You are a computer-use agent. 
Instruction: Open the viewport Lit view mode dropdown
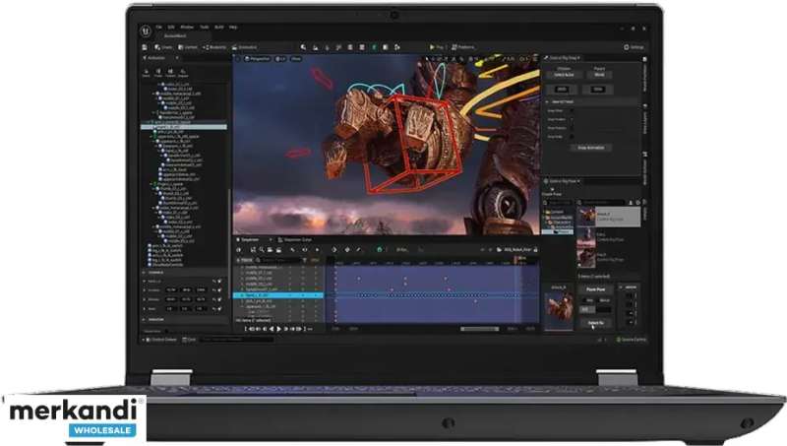click(x=280, y=59)
